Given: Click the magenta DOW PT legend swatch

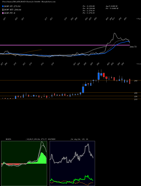Looking at the screenshot, I should pyautogui.click(x=3, y=13).
